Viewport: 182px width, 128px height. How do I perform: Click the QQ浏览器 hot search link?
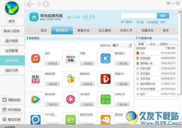[152, 22]
